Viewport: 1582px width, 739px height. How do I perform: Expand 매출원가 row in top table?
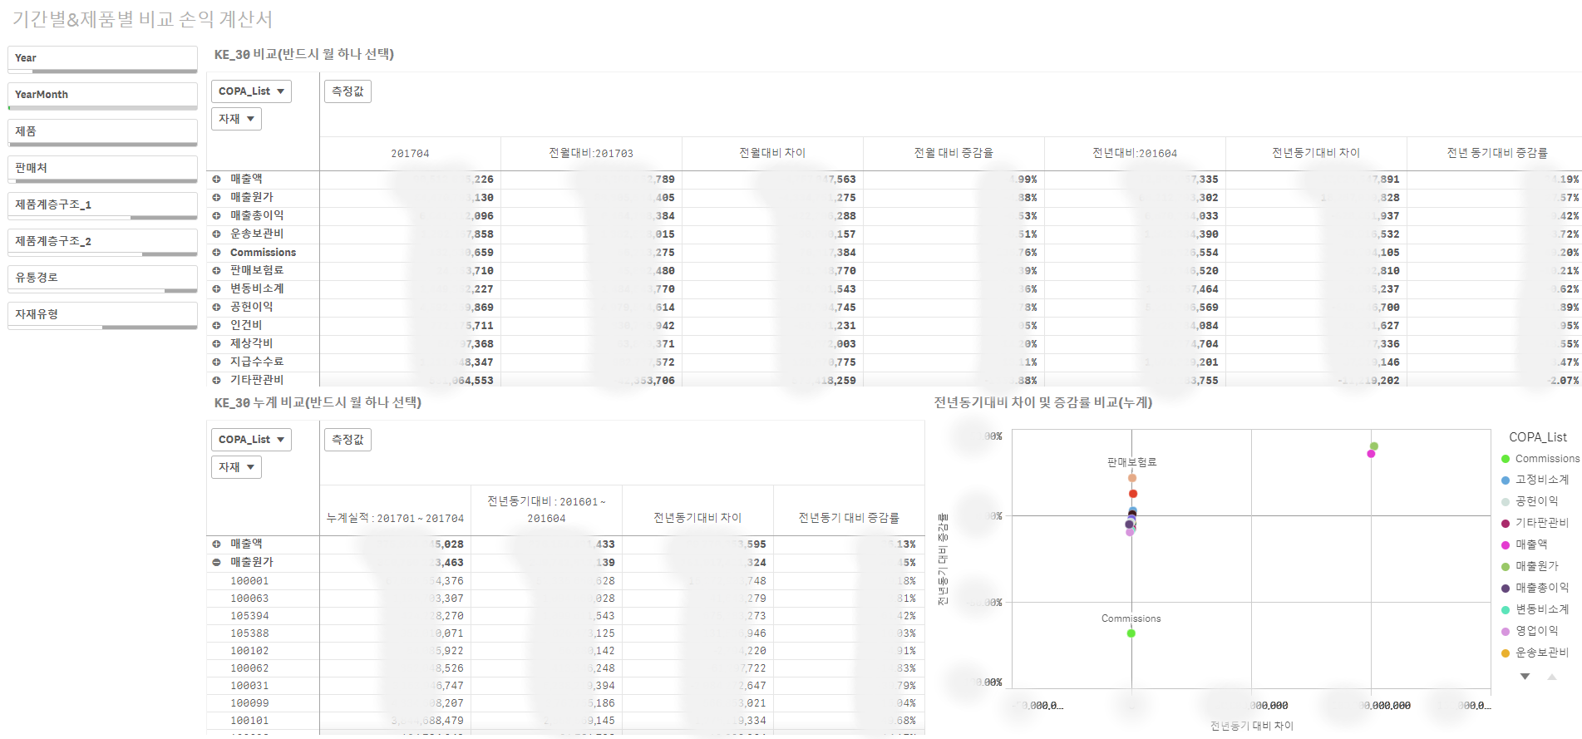[x=216, y=198]
